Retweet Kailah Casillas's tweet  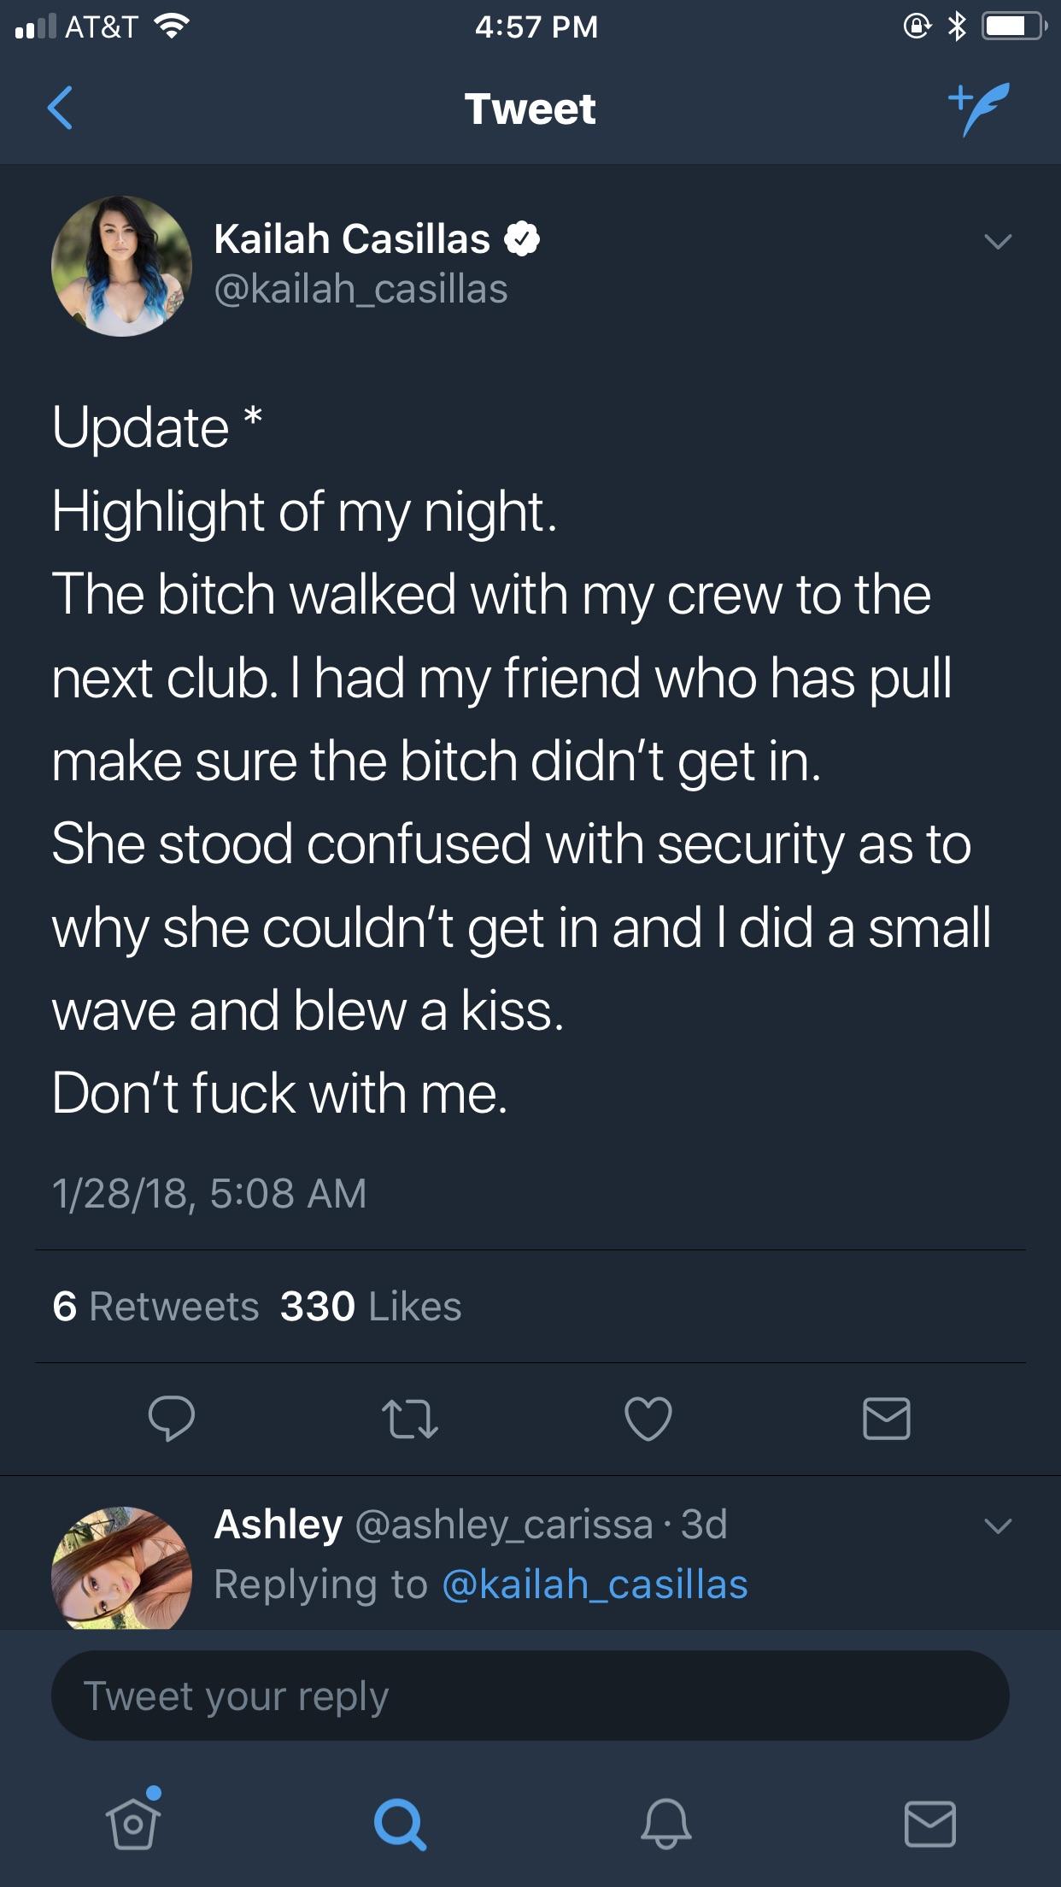[x=410, y=1419]
